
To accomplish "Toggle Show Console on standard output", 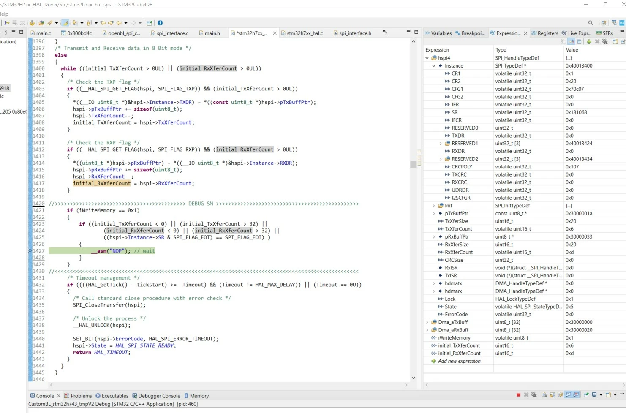I will (x=568, y=395).
